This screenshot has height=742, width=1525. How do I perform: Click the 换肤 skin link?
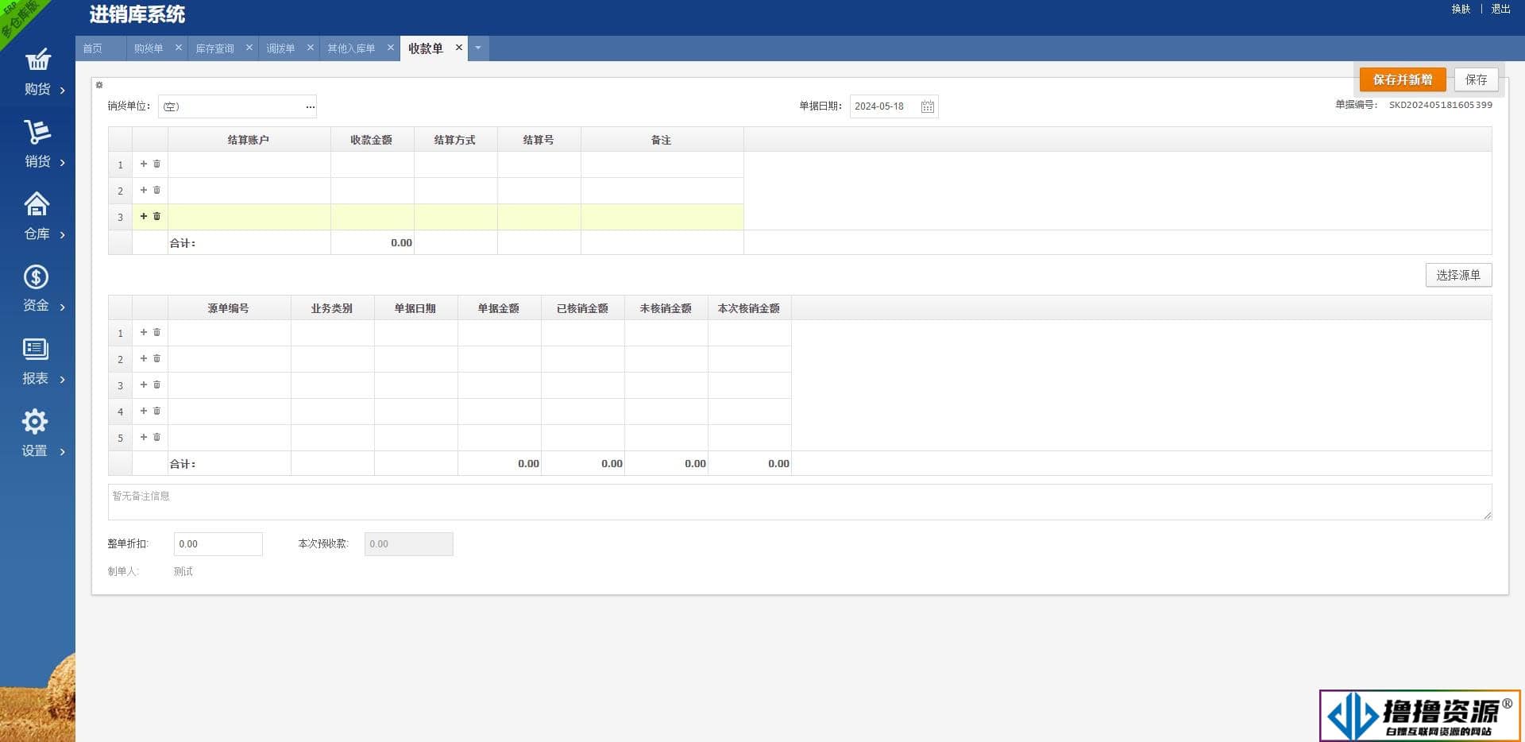[x=1461, y=9]
